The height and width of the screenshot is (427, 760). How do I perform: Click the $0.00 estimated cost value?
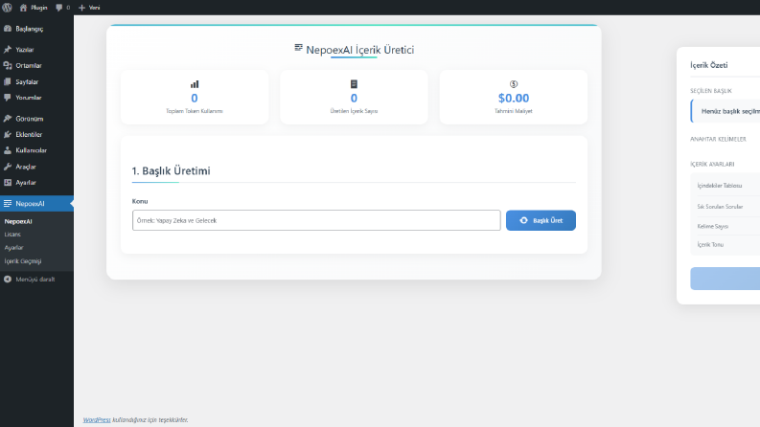(514, 98)
